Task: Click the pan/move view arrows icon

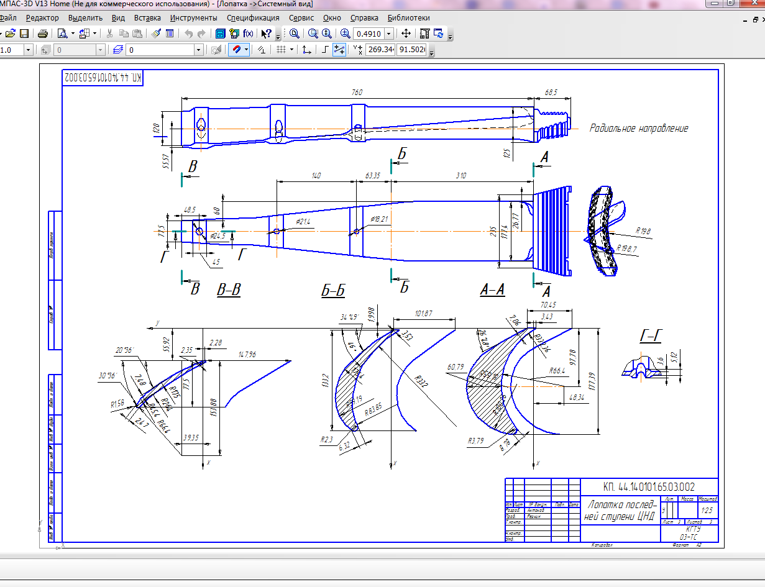Action: coord(406,34)
